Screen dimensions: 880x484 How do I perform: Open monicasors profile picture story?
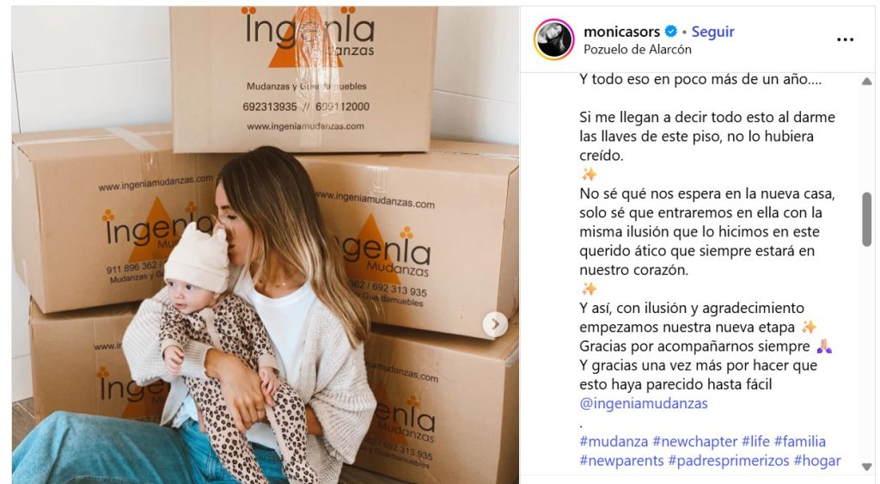coord(554,40)
